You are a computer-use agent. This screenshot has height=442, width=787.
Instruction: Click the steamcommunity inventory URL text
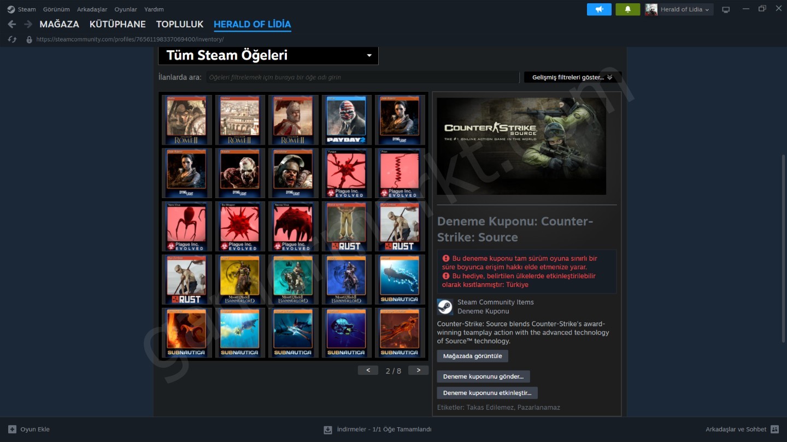click(130, 39)
